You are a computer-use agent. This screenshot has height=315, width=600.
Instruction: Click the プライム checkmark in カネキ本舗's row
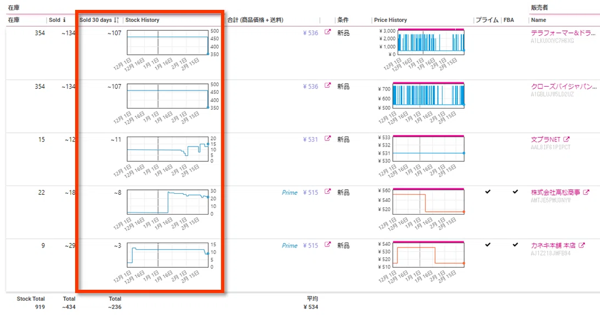point(488,245)
